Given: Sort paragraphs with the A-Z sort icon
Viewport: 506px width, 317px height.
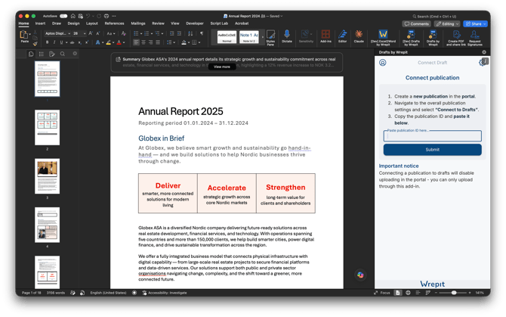Looking at the screenshot, I should click(190, 33).
